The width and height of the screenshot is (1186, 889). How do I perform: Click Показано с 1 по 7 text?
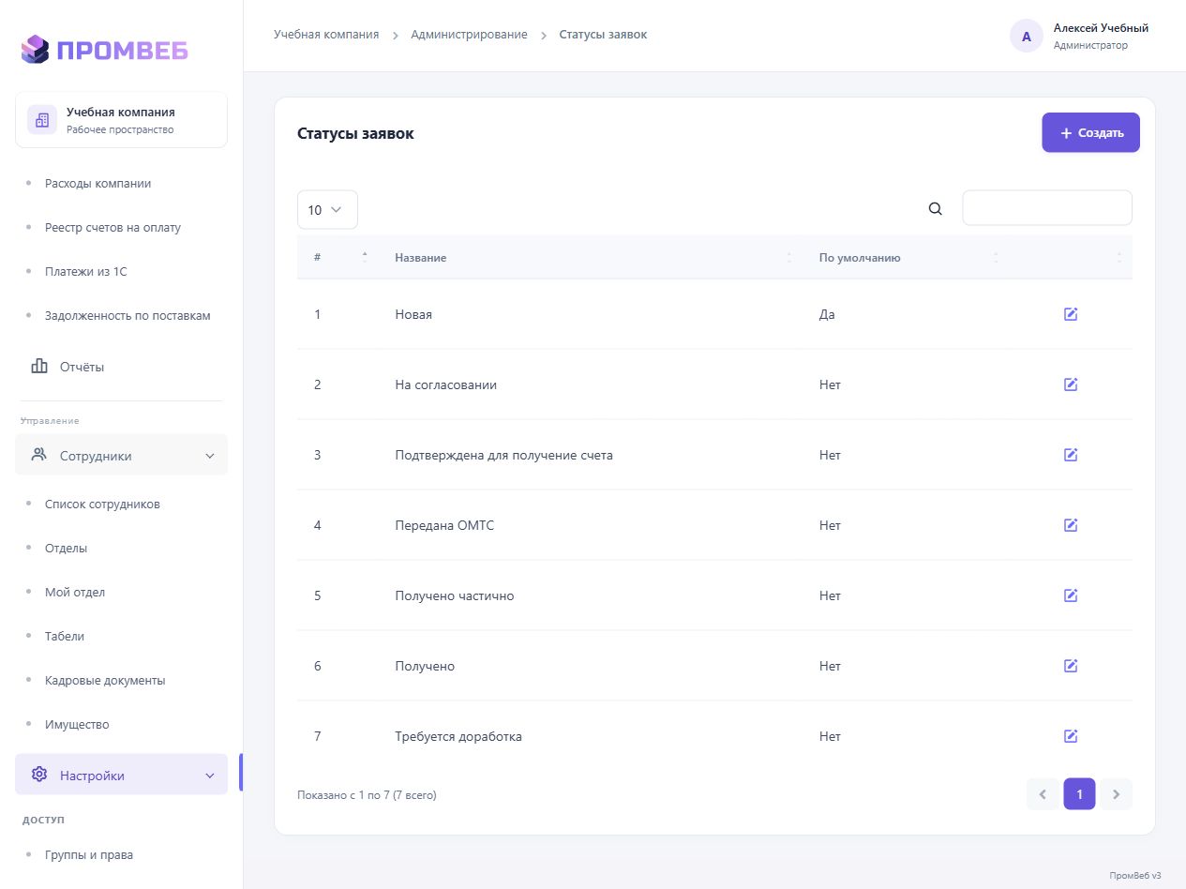[367, 795]
